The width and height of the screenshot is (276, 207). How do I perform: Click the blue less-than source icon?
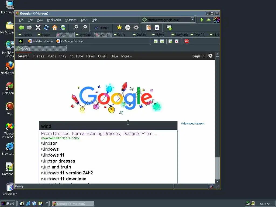click(x=157, y=27)
